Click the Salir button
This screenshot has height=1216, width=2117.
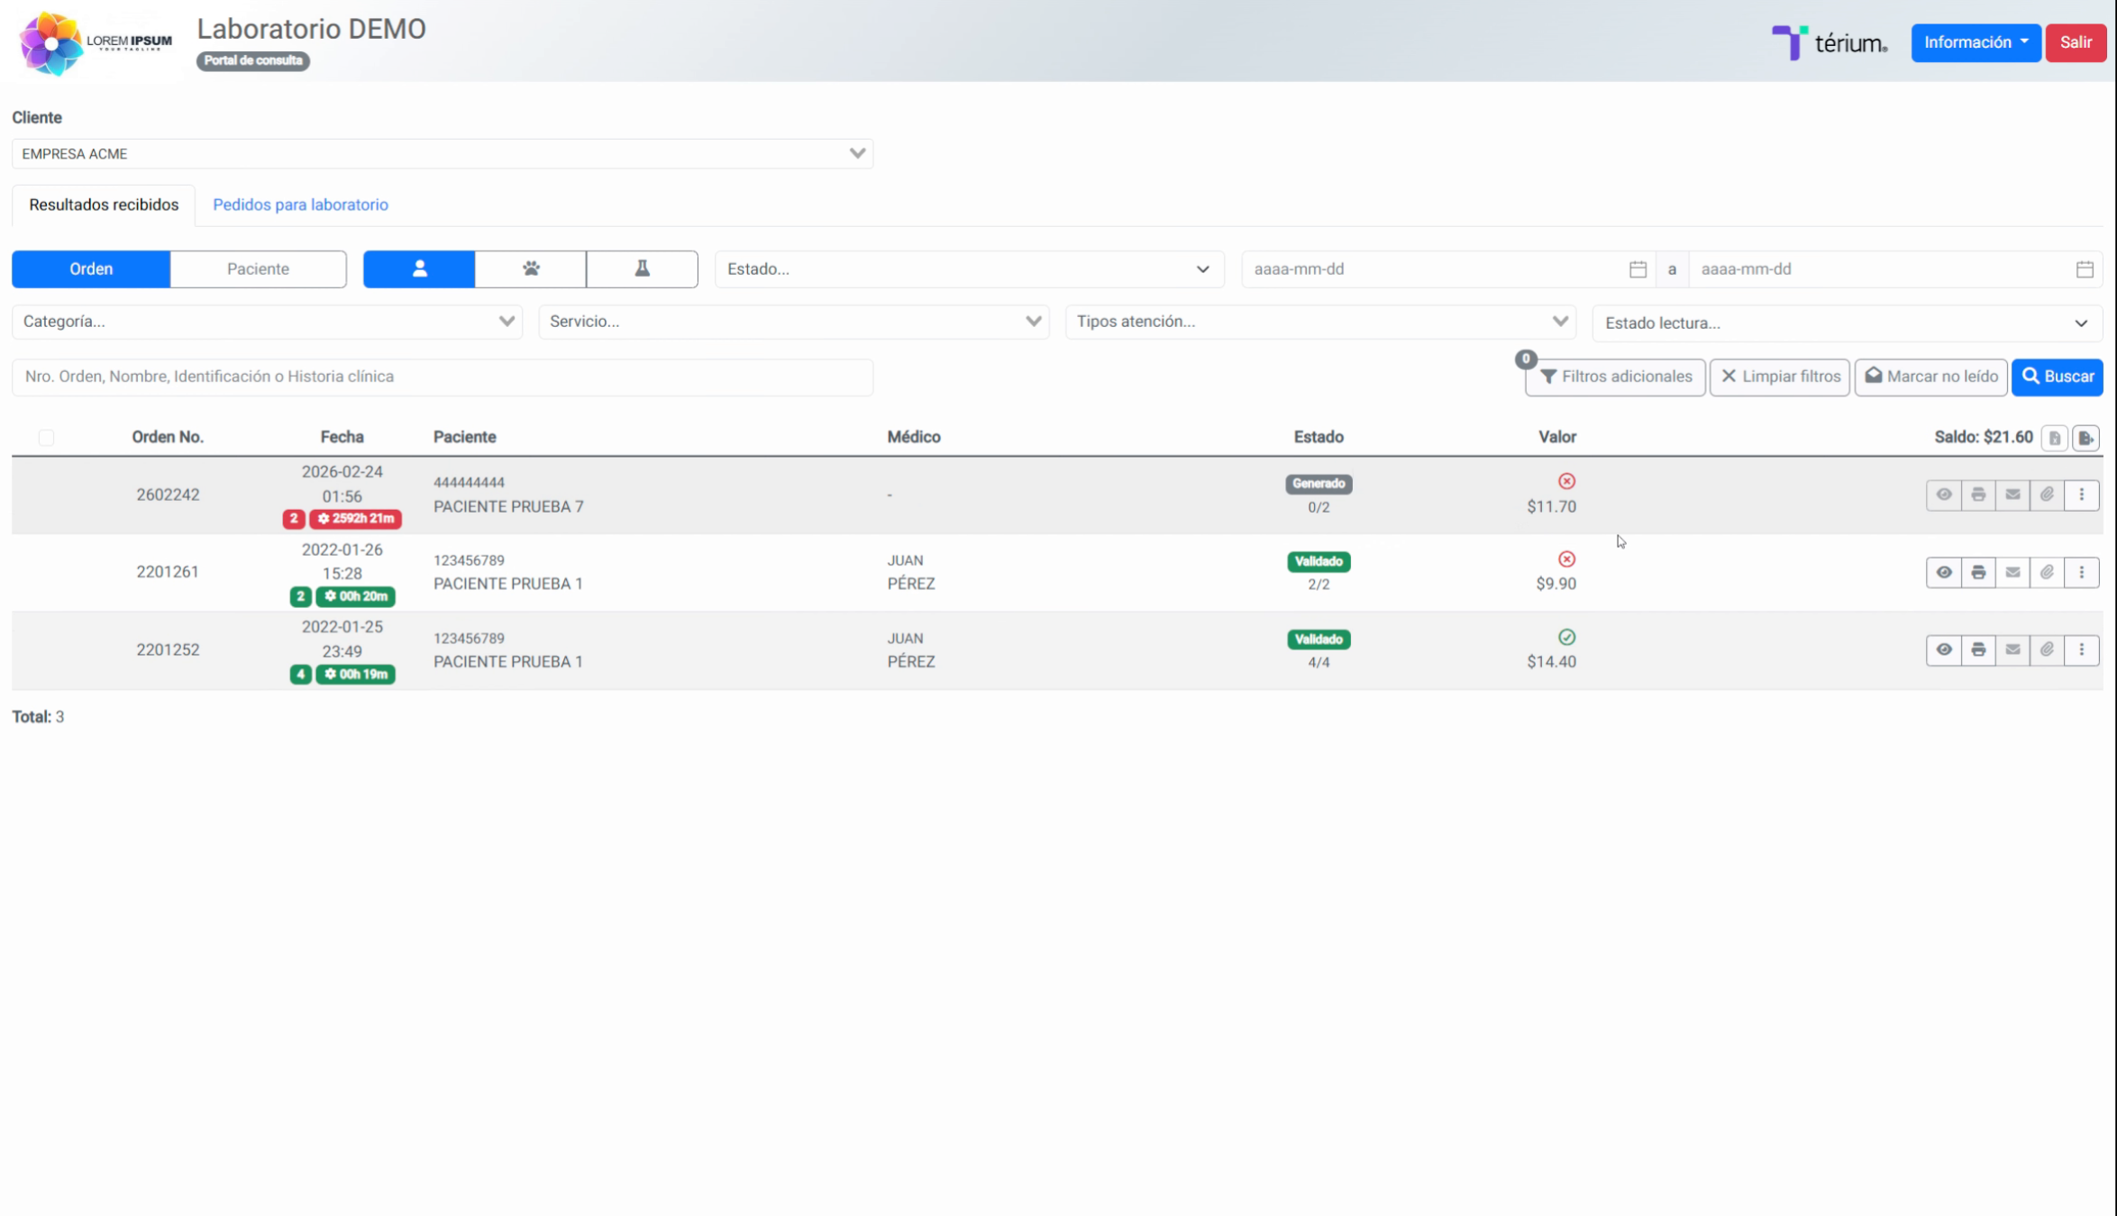[2076, 42]
